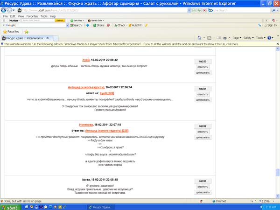Open the Favorites menu

32,16
